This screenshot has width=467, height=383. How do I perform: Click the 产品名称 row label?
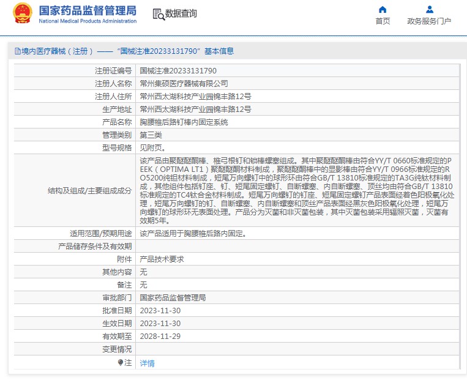[117, 122]
